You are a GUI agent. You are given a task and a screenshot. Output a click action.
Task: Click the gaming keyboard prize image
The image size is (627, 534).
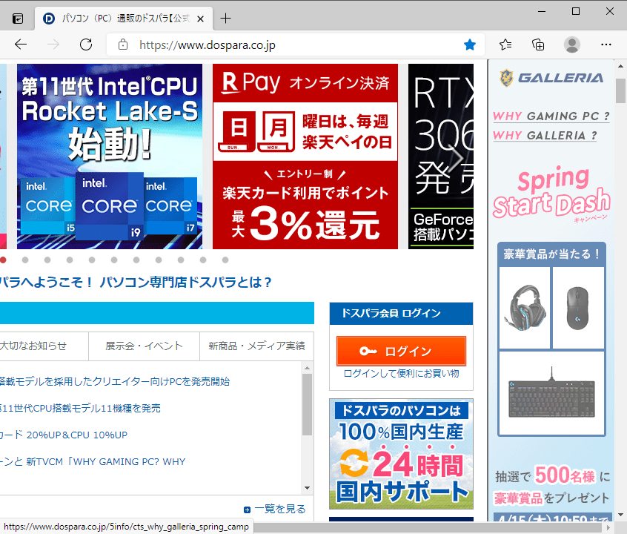552,393
